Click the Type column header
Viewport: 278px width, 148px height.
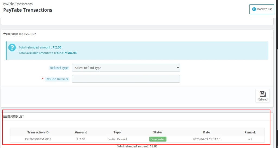(x=117, y=133)
